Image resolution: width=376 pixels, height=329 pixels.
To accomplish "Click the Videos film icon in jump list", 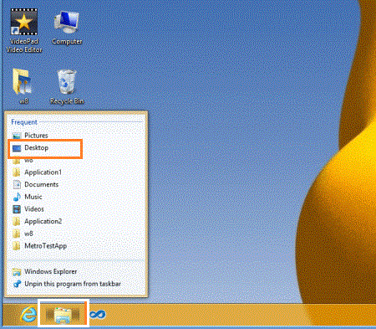I will pyautogui.click(x=17, y=209).
